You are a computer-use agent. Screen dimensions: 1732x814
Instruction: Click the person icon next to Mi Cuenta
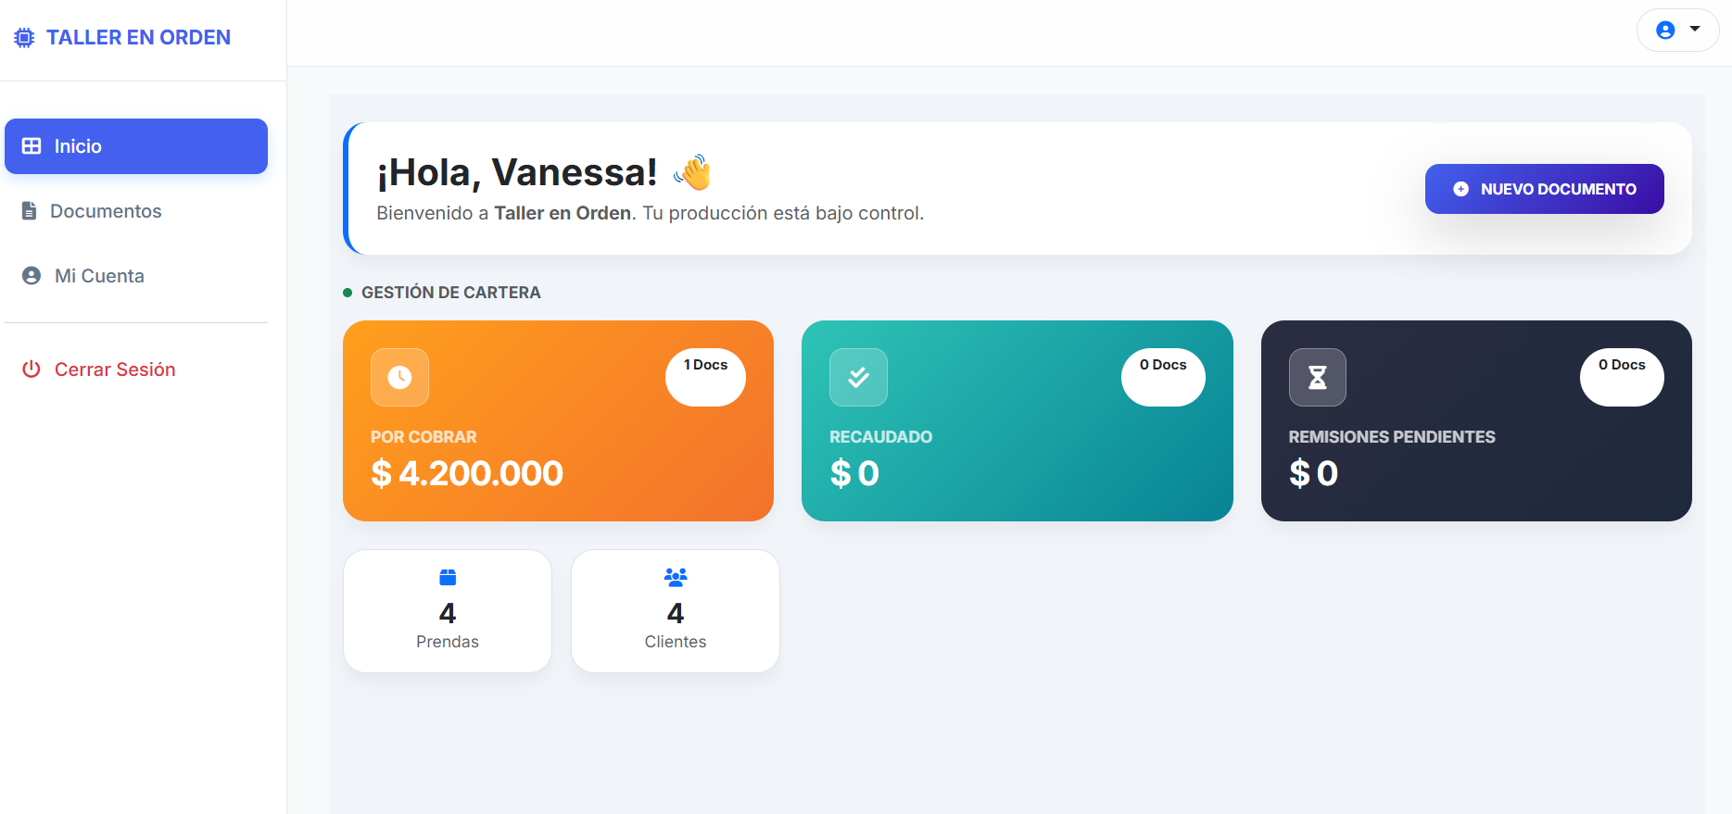tap(31, 275)
